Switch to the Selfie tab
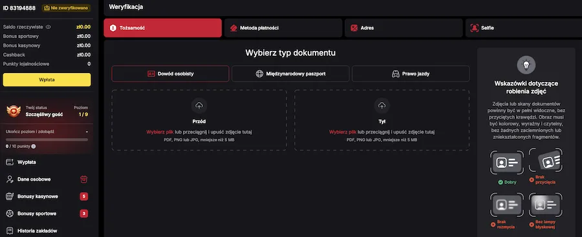 pyautogui.click(x=523, y=28)
